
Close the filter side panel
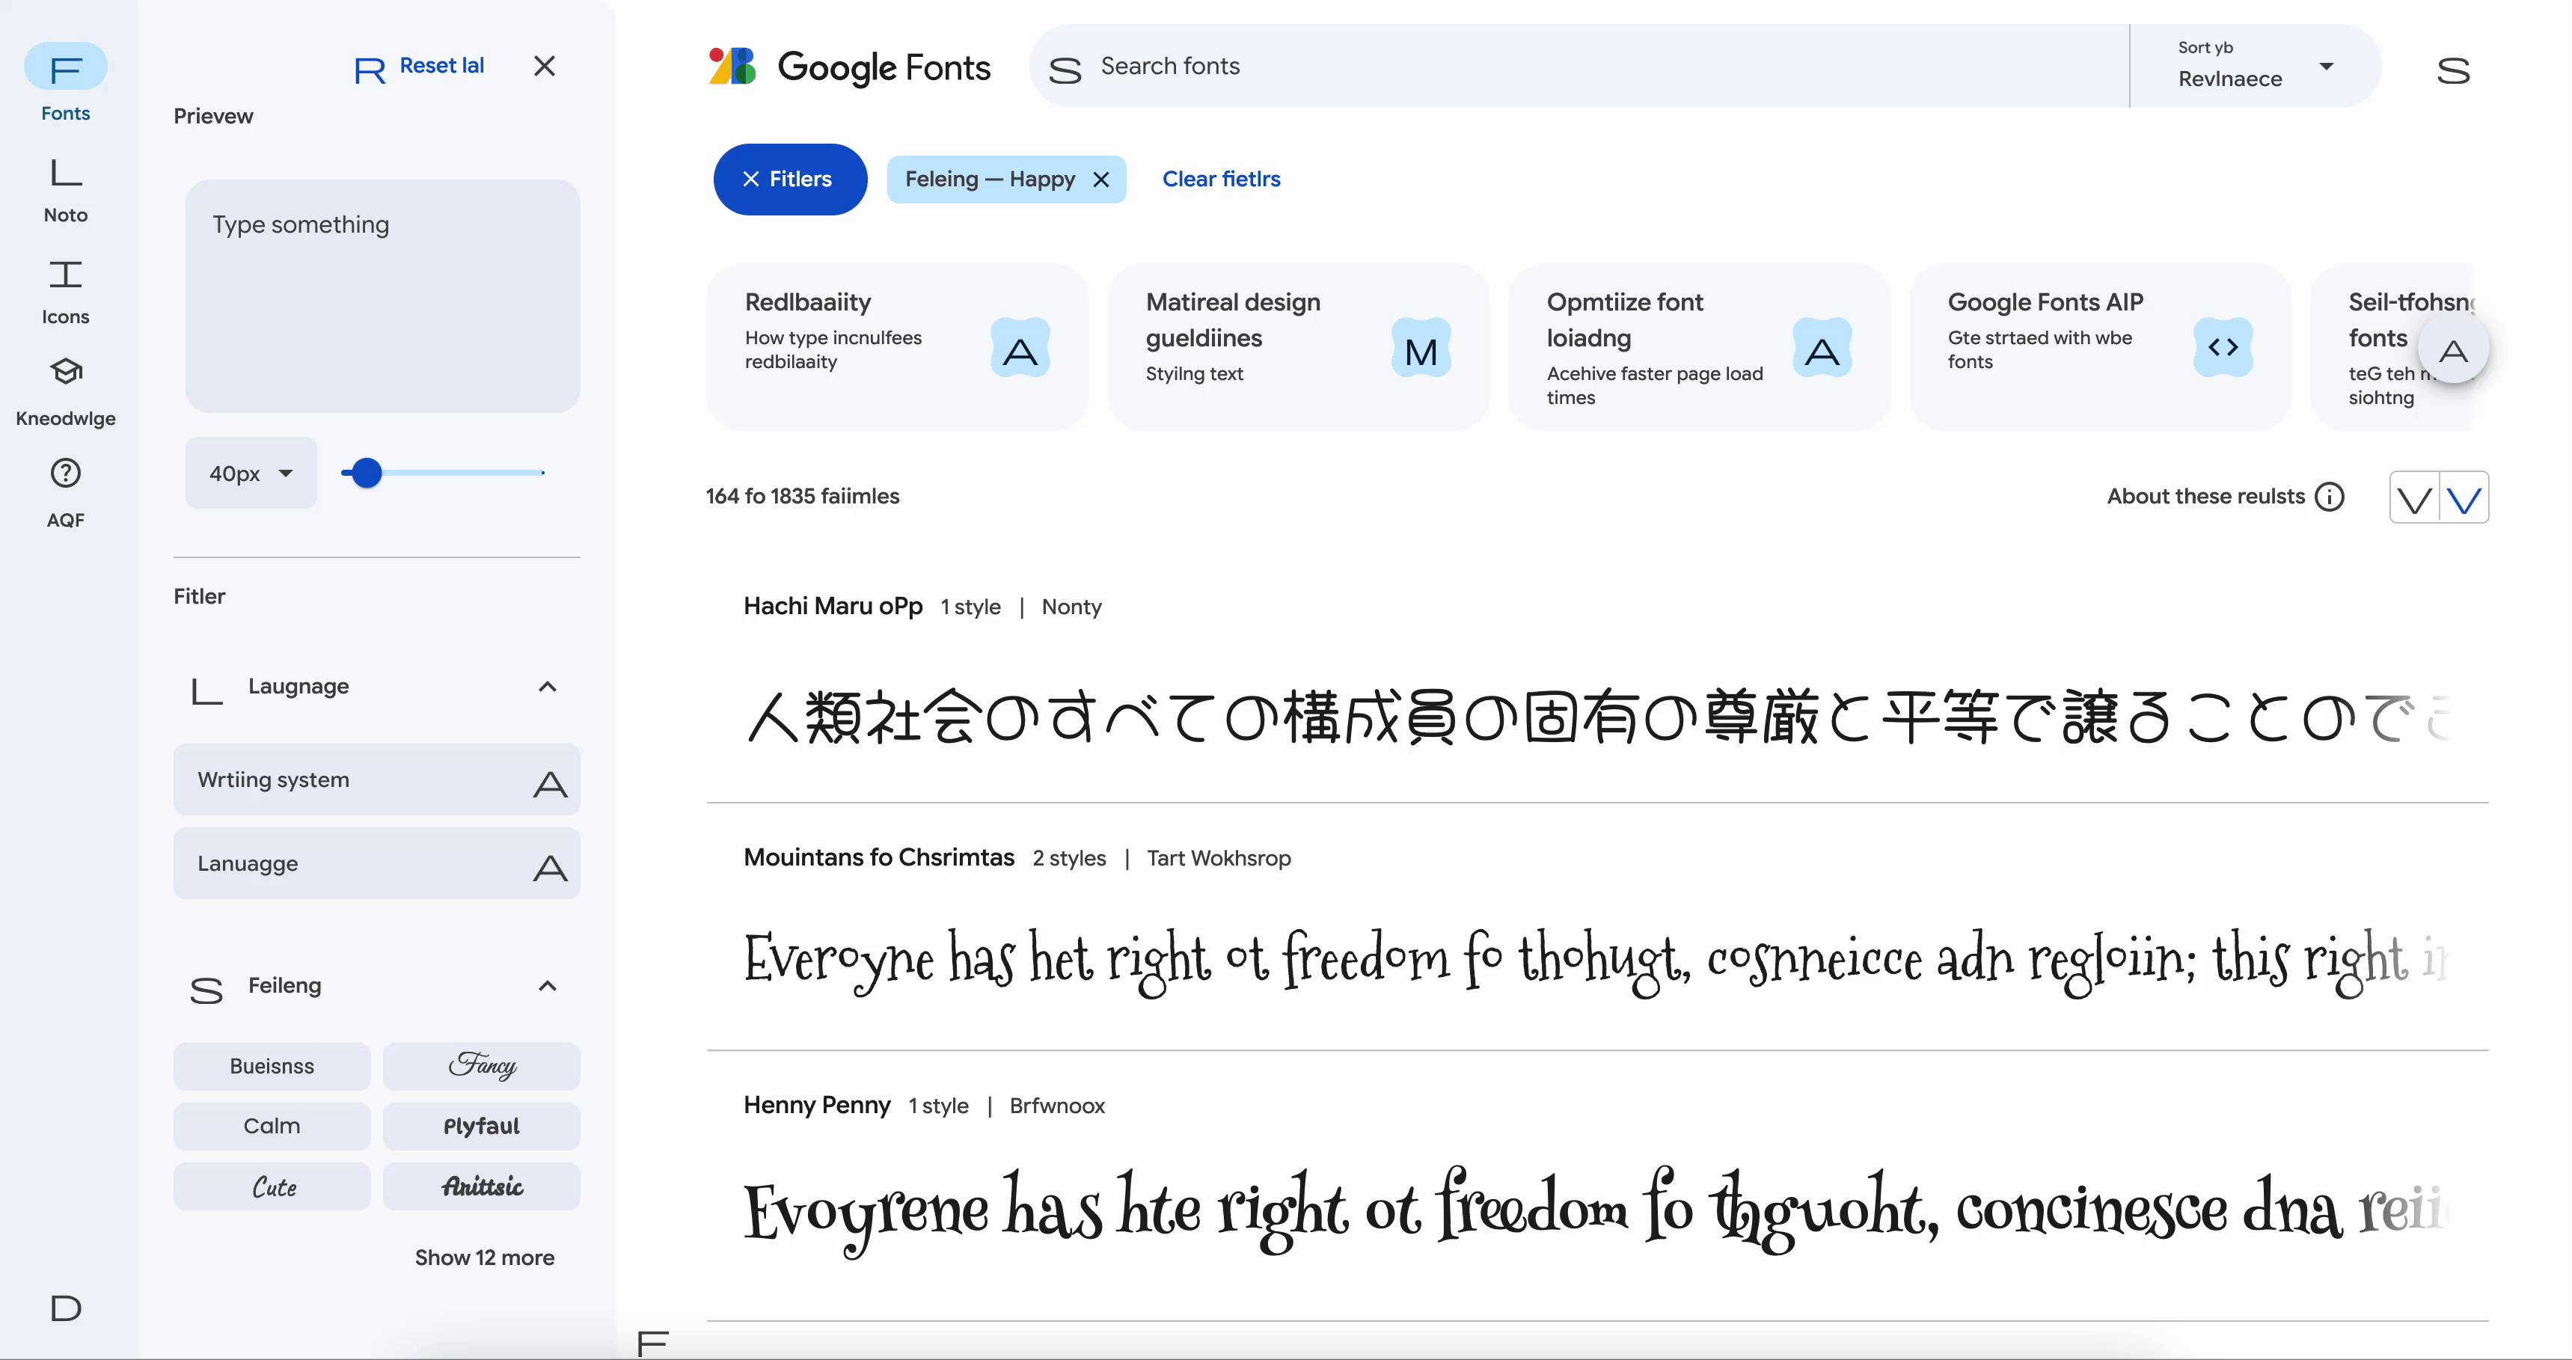click(544, 66)
